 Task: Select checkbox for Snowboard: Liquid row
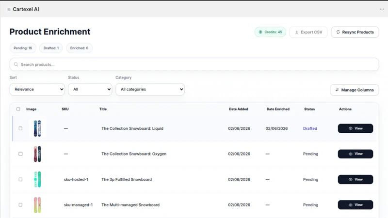pos(20,128)
